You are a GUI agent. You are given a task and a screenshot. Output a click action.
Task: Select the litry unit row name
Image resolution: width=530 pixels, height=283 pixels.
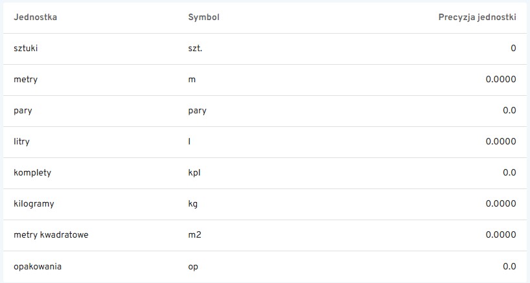pos(21,142)
